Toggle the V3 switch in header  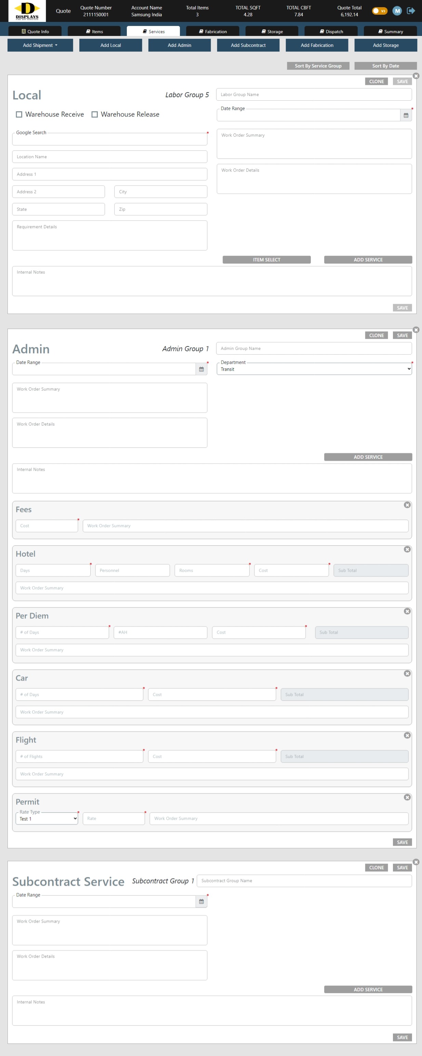pos(379,11)
